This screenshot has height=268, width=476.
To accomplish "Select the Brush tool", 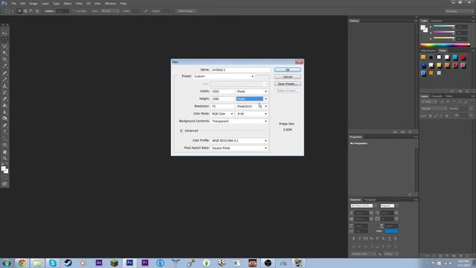I will [x=4, y=80].
